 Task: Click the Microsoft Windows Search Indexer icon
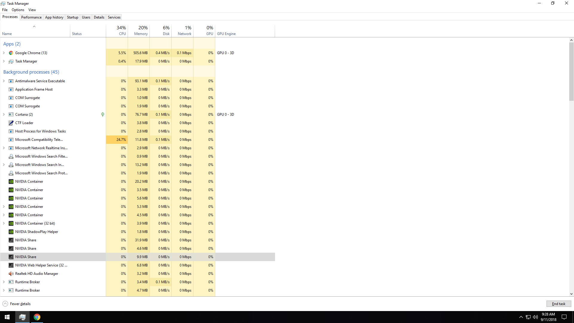(x=11, y=165)
